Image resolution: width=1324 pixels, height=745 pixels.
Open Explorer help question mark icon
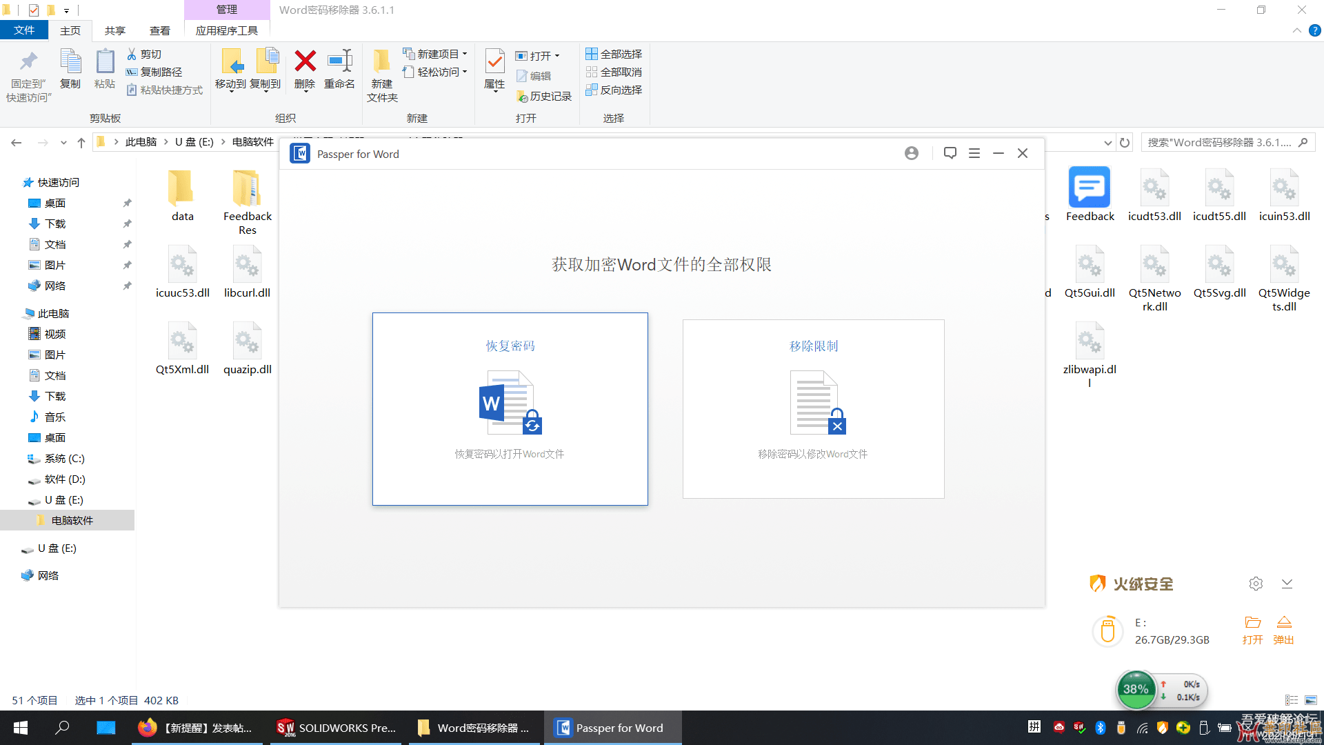(x=1315, y=30)
